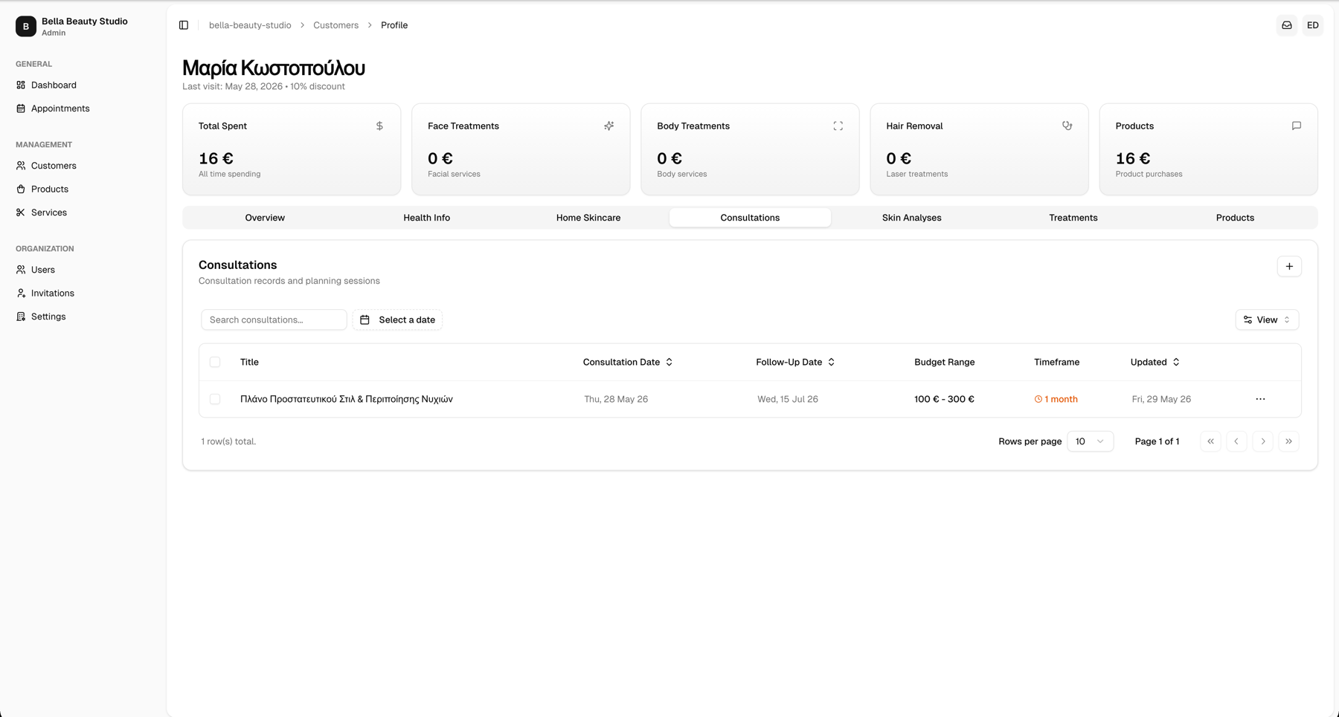Click the Bella Beauty Studio logo badge
This screenshot has width=1339, height=717.
tap(26, 26)
